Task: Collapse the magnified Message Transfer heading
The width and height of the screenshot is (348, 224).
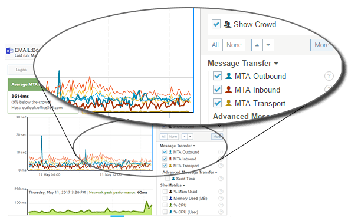Action: (x=243, y=64)
